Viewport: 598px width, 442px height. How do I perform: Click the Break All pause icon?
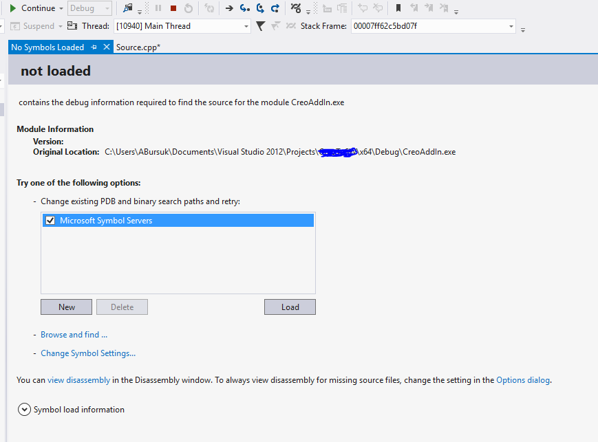tap(158, 8)
